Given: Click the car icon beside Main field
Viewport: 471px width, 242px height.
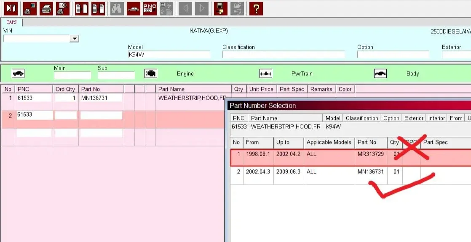Looking at the screenshot, I should (x=18, y=74).
